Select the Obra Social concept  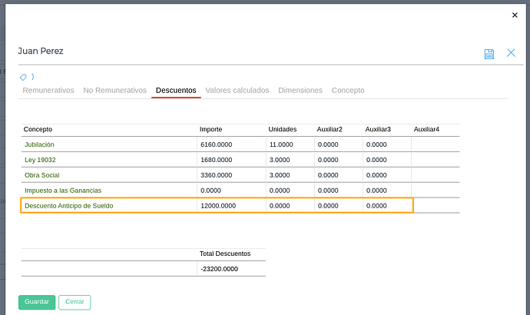pos(42,175)
